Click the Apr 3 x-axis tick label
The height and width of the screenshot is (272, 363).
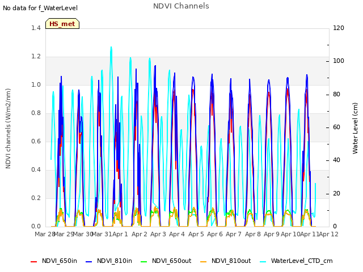[x=158, y=234]
